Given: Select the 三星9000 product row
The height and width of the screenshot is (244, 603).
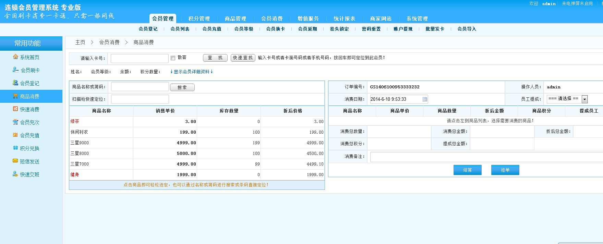Looking at the screenshot, I should coord(197,143).
